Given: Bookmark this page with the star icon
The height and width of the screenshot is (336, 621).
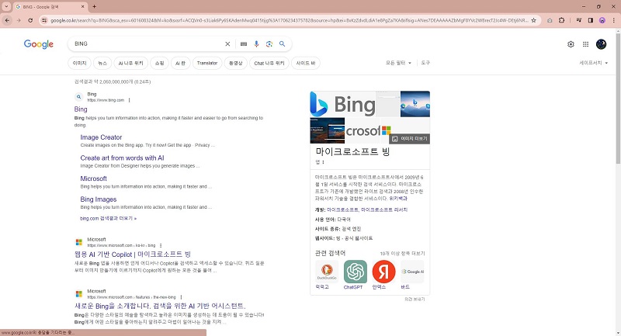Looking at the screenshot, I should tap(533, 20).
